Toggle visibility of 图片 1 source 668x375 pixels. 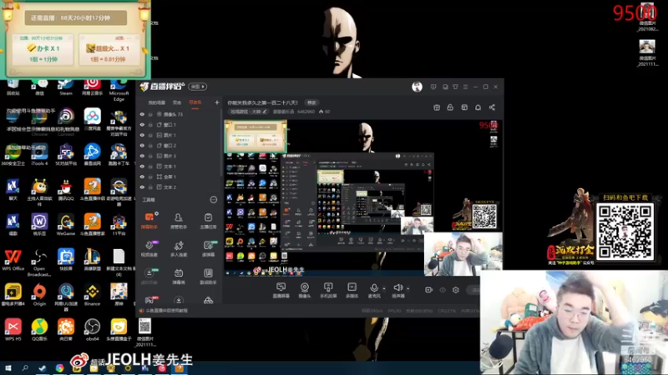tap(142, 135)
